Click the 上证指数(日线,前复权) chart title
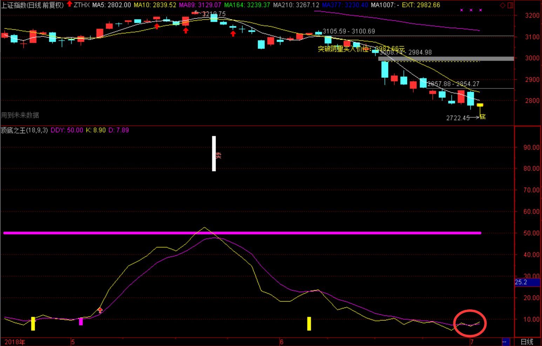 tap(33, 5)
